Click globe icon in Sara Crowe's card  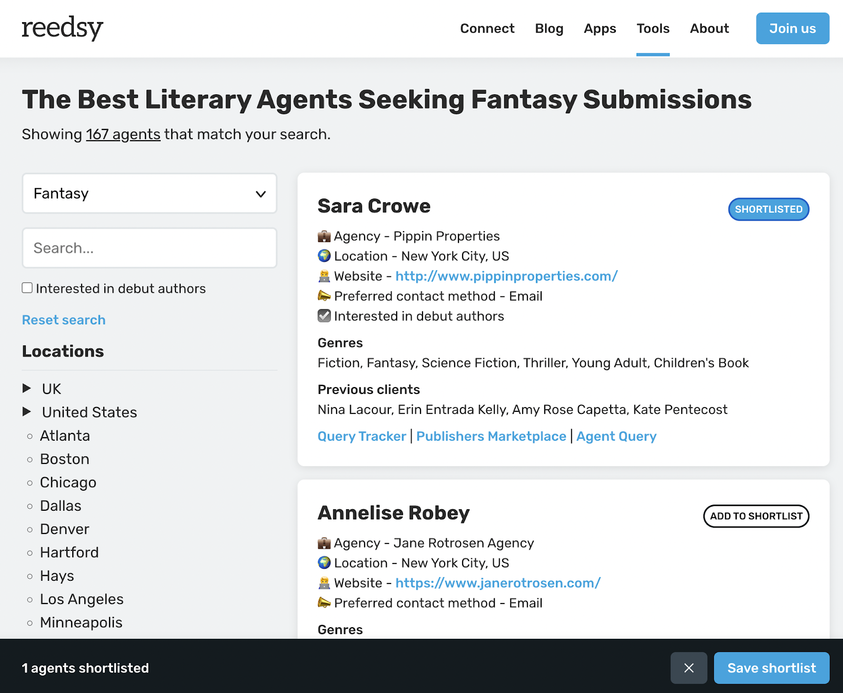tap(324, 256)
